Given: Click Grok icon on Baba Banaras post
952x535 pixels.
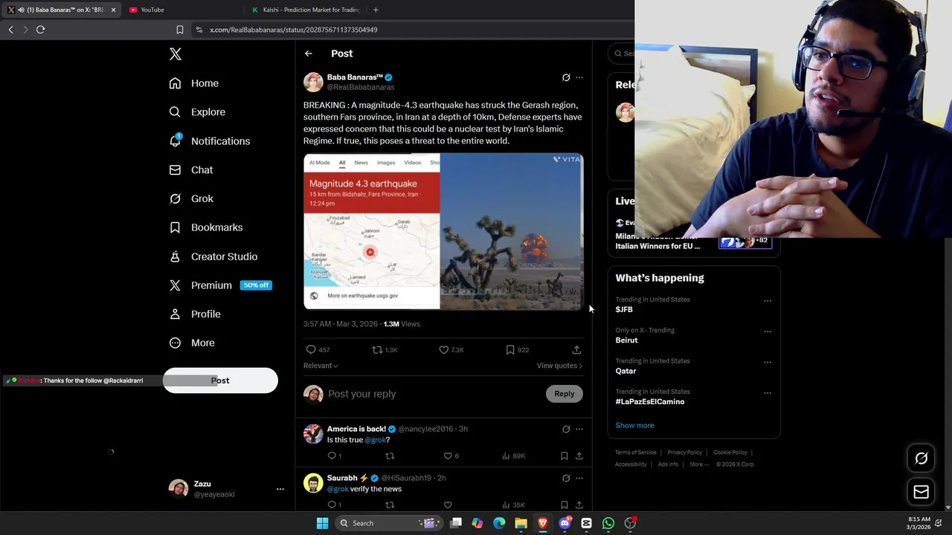Looking at the screenshot, I should tap(566, 77).
